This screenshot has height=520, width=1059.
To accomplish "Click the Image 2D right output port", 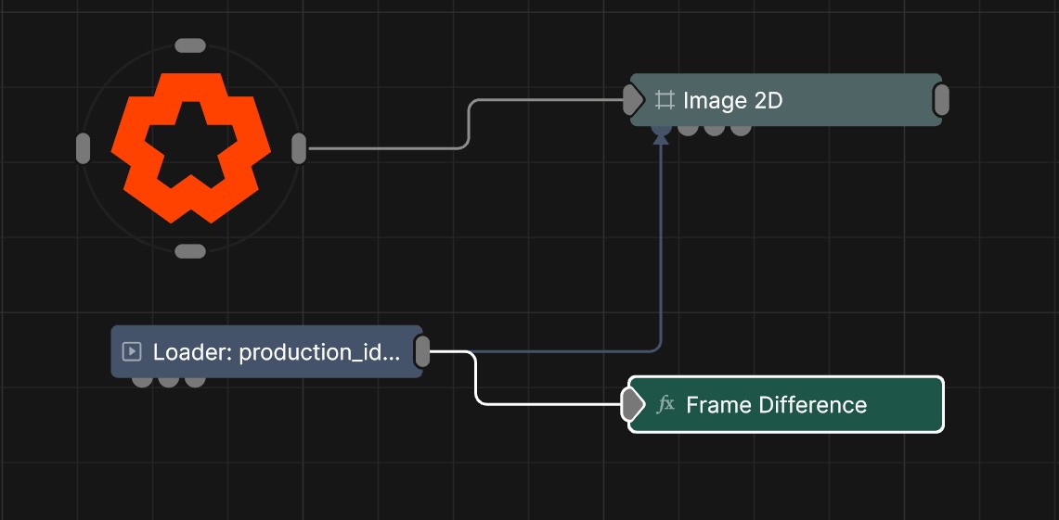I will click(x=940, y=99).
